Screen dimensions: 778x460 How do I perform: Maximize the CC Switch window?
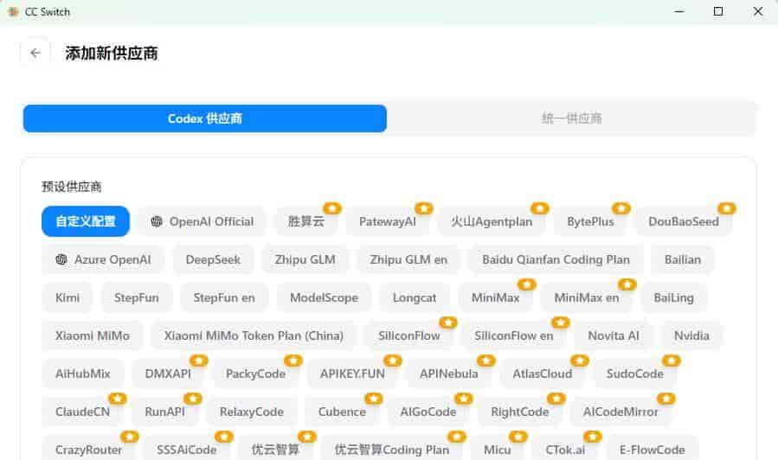pyautogui.click(x=718, y=11)
